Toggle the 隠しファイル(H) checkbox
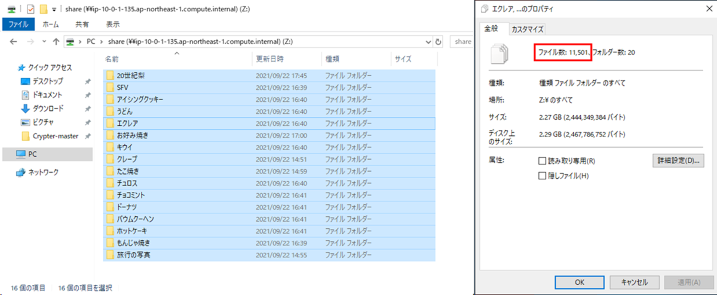Viewport: 717px width, 295px height. tap(543, 176)
